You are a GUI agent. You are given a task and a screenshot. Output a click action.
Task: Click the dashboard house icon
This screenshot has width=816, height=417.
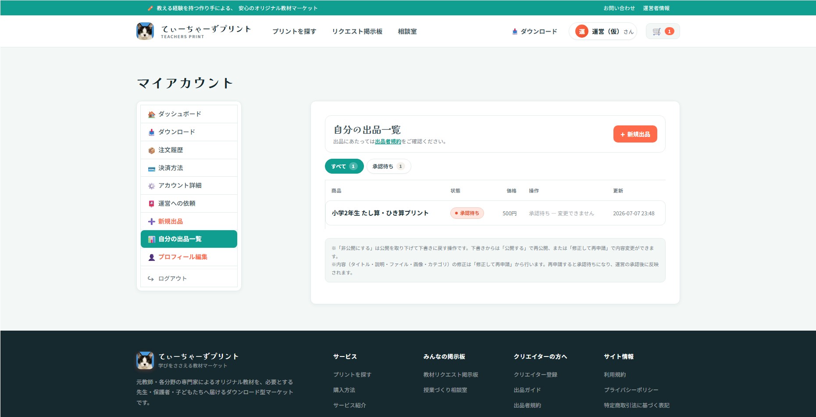pyautogui.click(x=151, y=114)
